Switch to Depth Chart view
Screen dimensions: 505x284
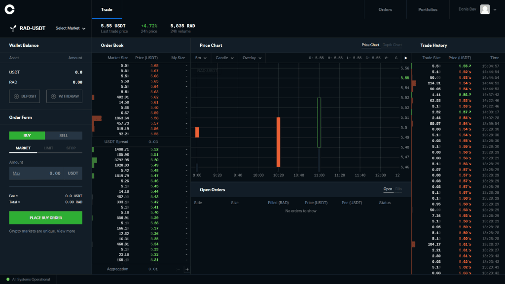click(392, 45)
